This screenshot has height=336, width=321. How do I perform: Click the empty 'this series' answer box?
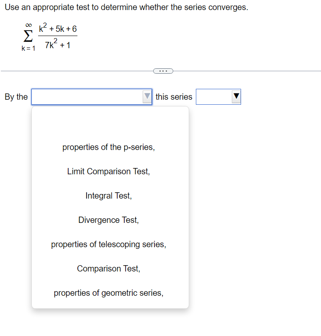pyautogui.click(x=213, y=97)
